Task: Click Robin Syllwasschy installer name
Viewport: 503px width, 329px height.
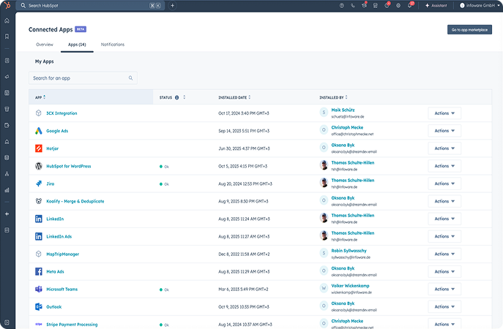Action: (x=349, y=251)
